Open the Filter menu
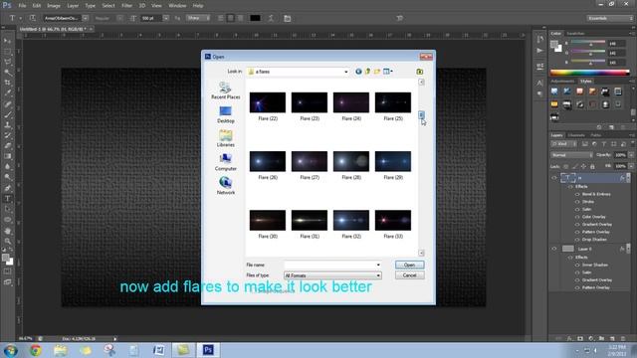This screenshot has height=358, width=637. coord(126,6)
